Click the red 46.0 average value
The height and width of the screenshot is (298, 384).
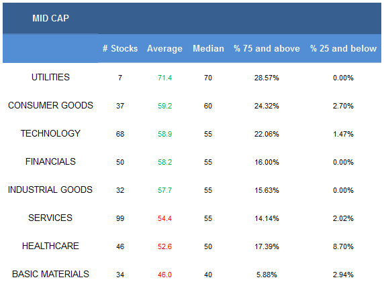click(164, 275)
